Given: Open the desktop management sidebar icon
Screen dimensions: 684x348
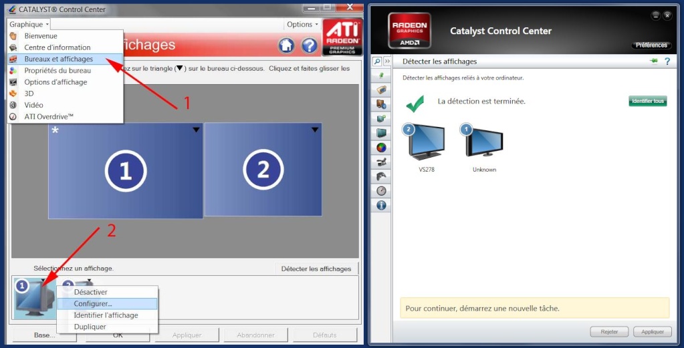Looking at the screenshot, I should [x=381, y=104].
